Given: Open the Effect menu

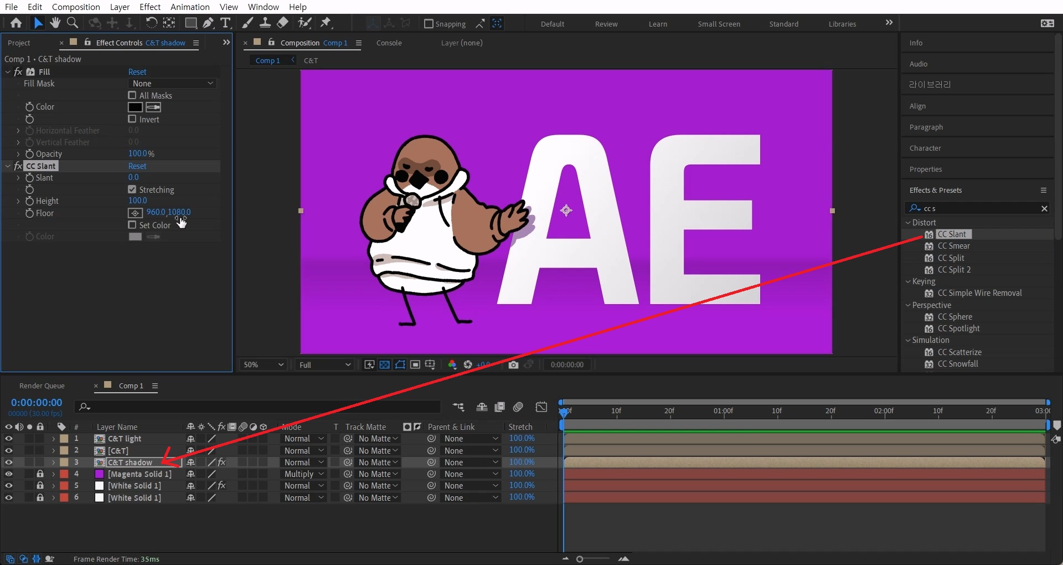Looking at the screenshot, I should click(x=150, y=7).
